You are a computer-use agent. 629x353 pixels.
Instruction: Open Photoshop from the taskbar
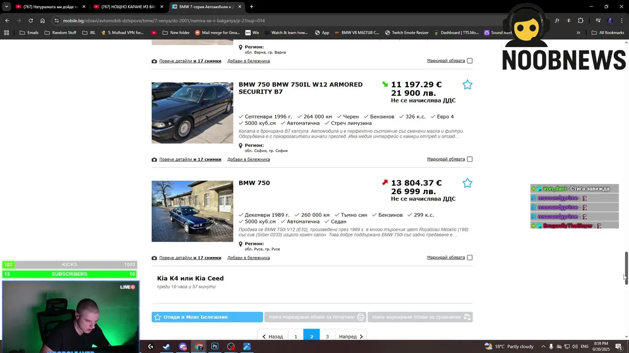pos(215,347)
